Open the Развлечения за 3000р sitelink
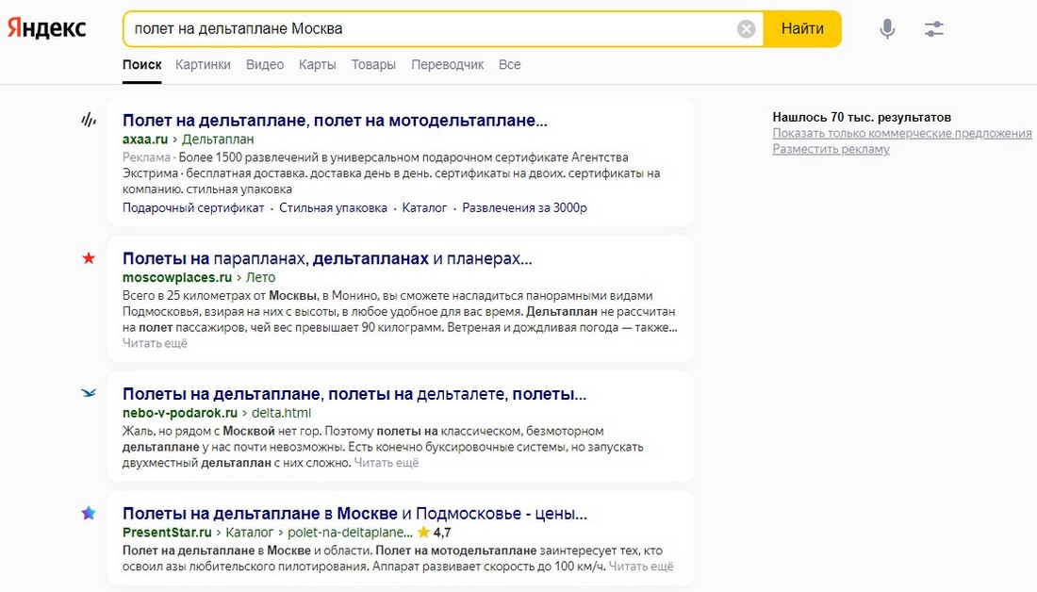The height and width of the screenshot is (592, 1037). coord(524,207)
